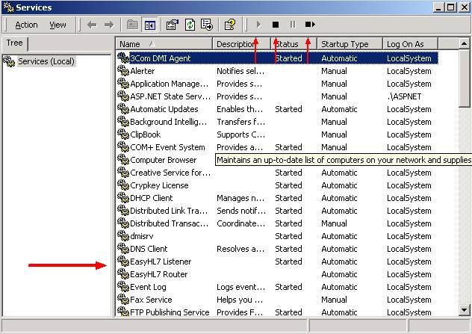Select the dmisrv service
Image resolution: width=472 pixels, height=334 pixels.
point(277,236)
